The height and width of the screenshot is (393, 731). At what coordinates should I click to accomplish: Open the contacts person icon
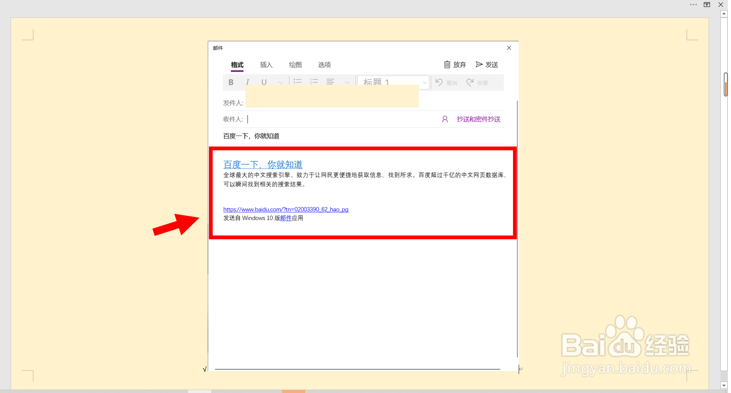tap(445, 119)
